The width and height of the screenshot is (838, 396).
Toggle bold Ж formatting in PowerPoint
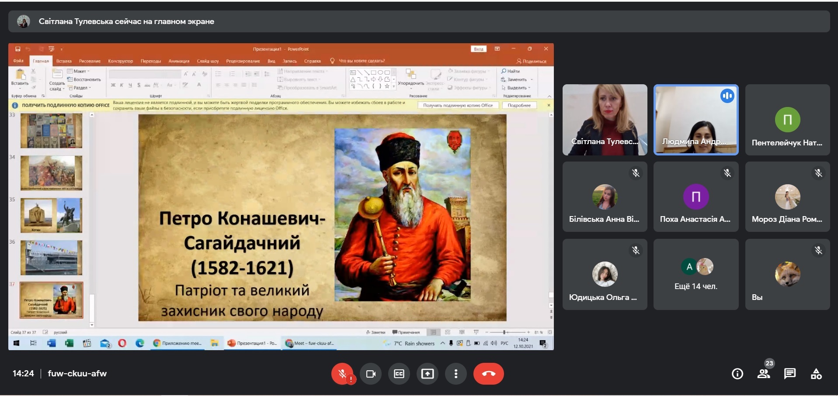pyautogui.click(x=113, y=85)
